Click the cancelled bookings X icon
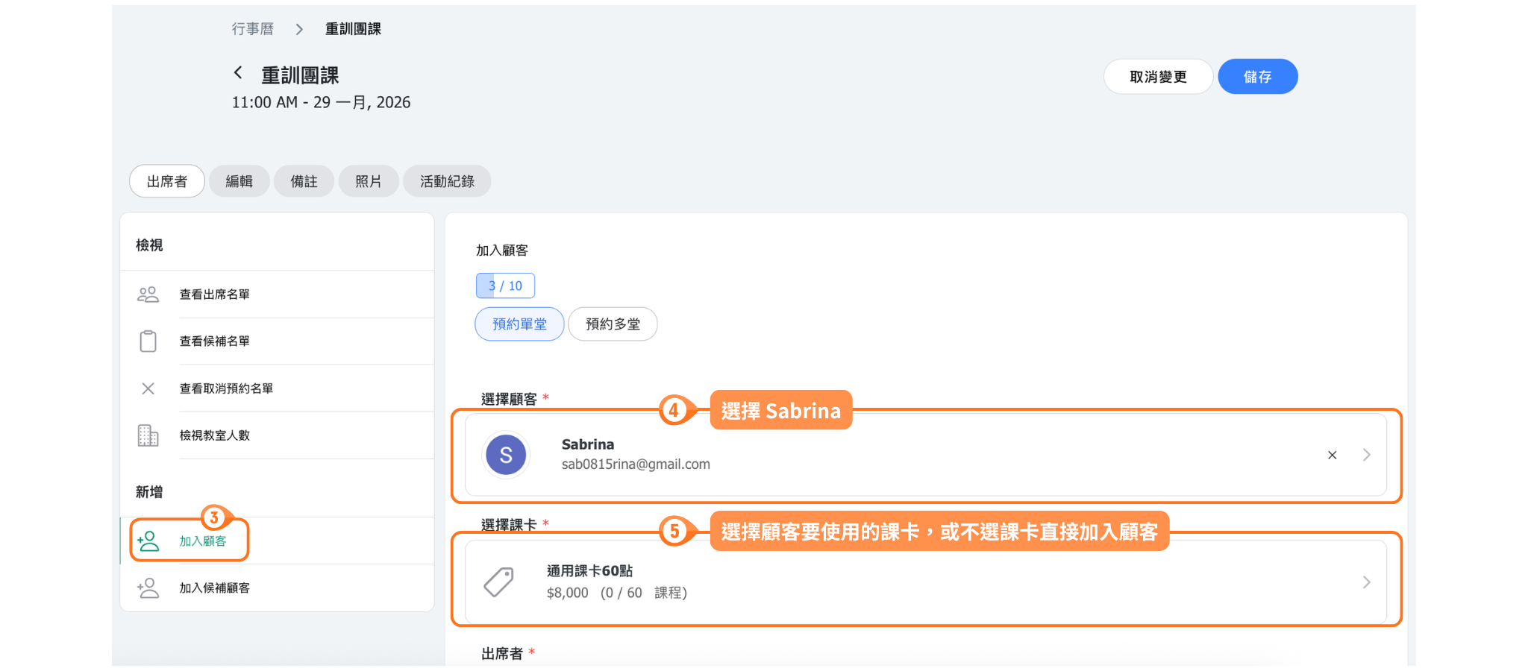This screenshot has height=671, width=1528. (x=148, y=388)
